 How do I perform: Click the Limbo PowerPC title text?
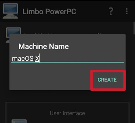tap(49, 12)
